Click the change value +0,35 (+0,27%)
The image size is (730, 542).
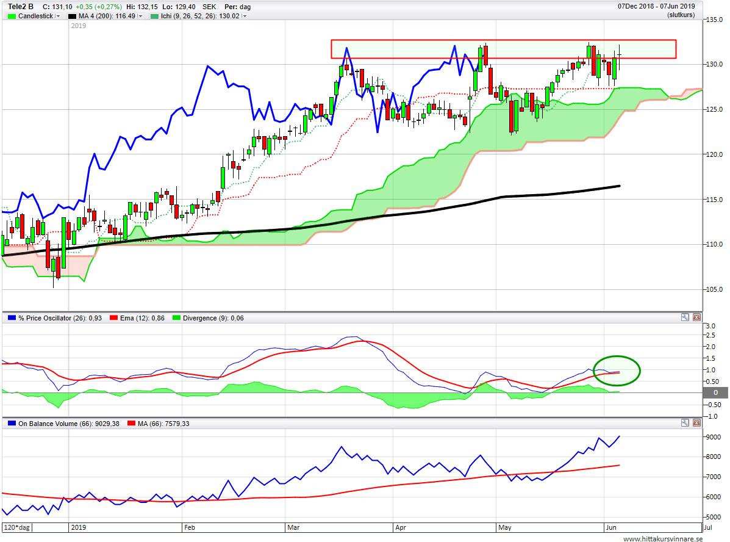click(x=99, y=7)
